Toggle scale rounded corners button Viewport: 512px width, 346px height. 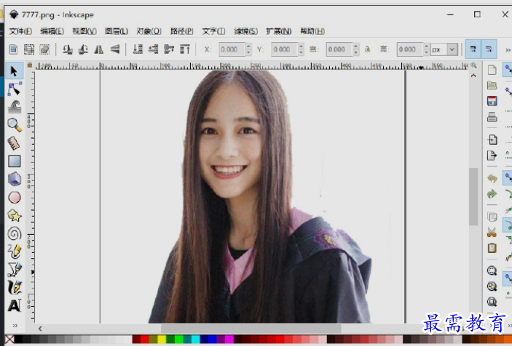pos(489,49)
